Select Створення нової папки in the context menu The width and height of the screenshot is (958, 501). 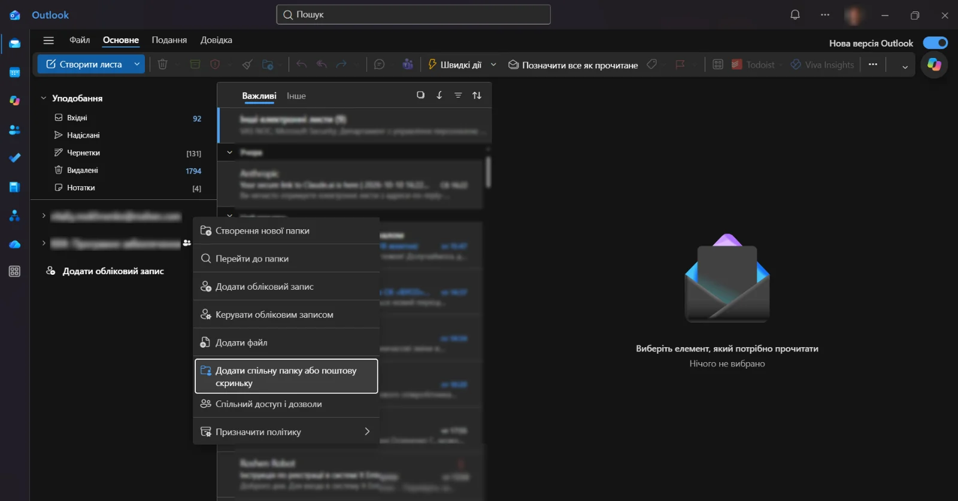tap(286, 231)
